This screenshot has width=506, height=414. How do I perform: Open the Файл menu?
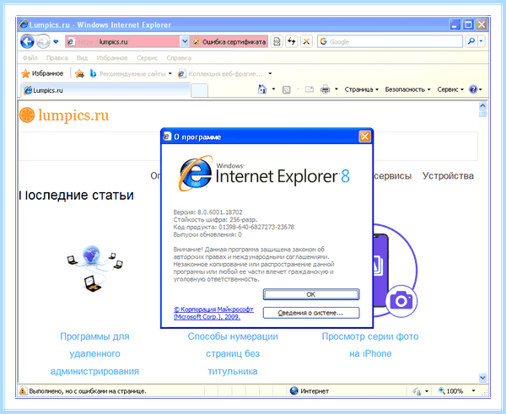[x=30, y=58]
